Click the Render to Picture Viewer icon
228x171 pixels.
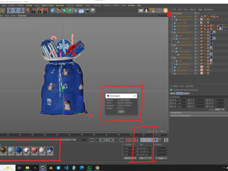pyautogui.click(x=40, y=10)
